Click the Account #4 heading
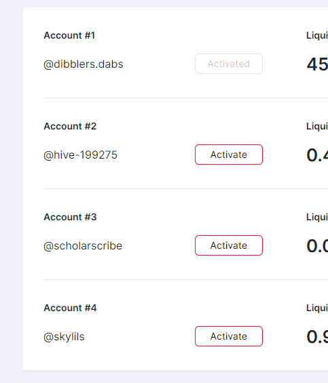Viewport: 328px width, 383px height. (x=70, y=308)
